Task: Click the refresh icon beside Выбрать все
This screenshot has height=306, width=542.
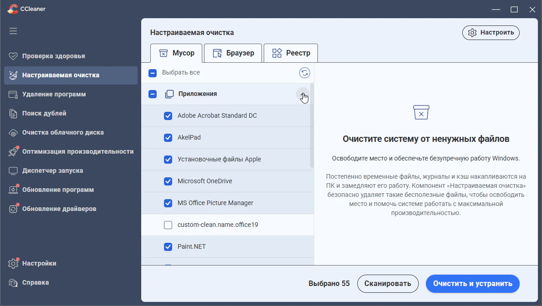Action: click(305, 73)
